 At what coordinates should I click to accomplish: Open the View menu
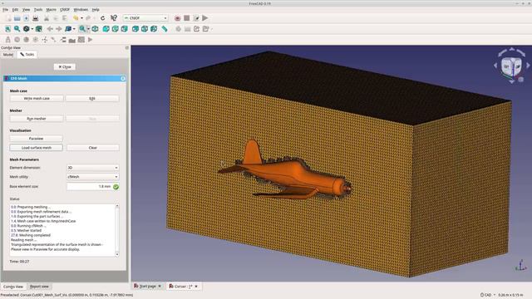tap(26, 9)
